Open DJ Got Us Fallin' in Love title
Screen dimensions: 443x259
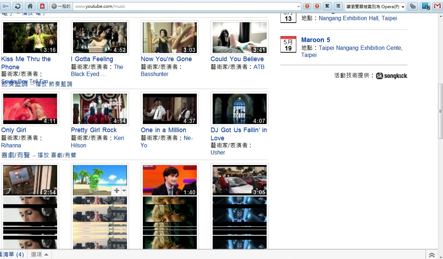coord(239,134)
